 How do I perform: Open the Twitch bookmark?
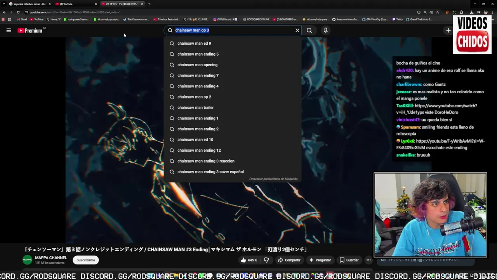(398, 19)
